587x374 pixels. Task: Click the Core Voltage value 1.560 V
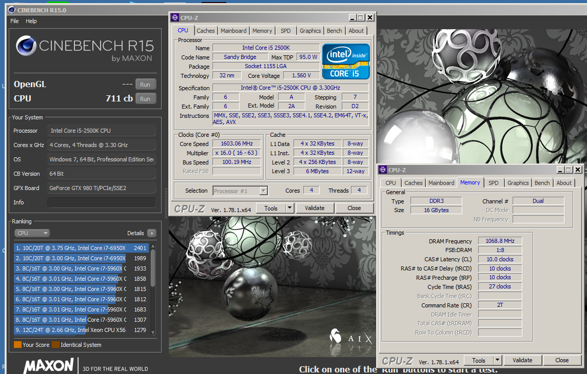point(301,75)
